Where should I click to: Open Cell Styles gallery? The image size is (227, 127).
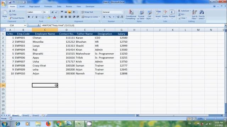[149, 14]
